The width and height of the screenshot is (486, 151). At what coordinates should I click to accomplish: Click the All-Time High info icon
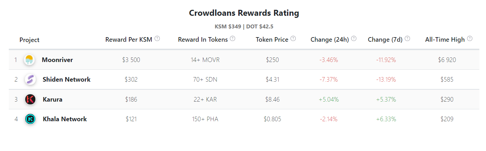pyautogui.click(x=470, y=39)
